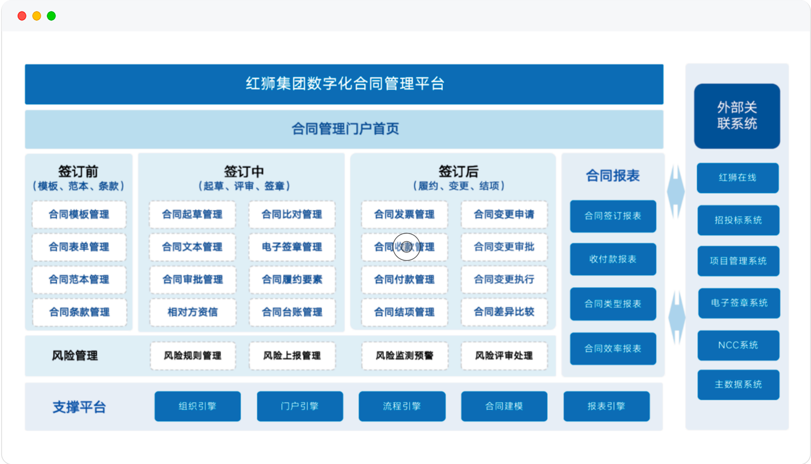This screenshot has height=464, width=811.
Task: Open 合同变更审批 module
Action: [504, 247]
